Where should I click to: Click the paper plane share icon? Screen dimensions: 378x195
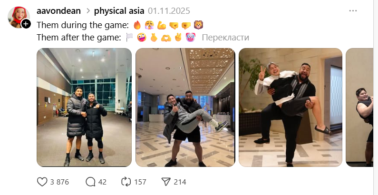tap(166, 182)
